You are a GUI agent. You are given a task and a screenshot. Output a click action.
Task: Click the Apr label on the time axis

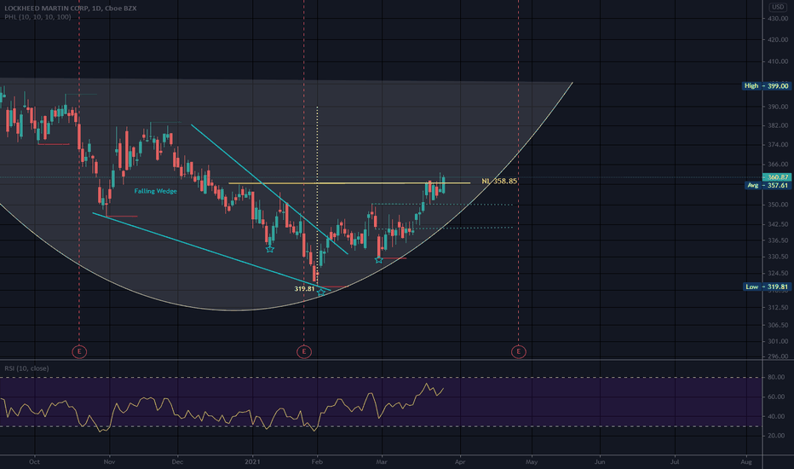click(460, 462)
